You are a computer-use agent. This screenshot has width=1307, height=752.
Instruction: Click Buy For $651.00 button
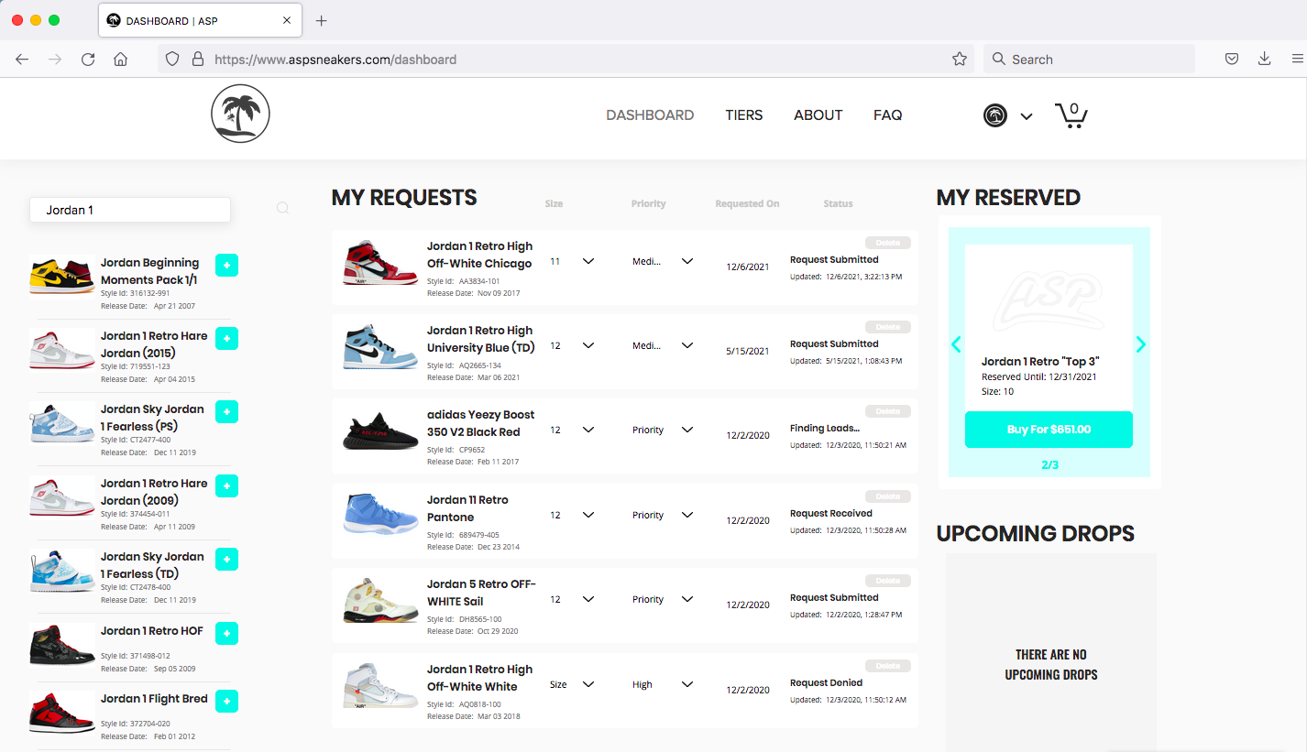click(x=1049, y=430)
